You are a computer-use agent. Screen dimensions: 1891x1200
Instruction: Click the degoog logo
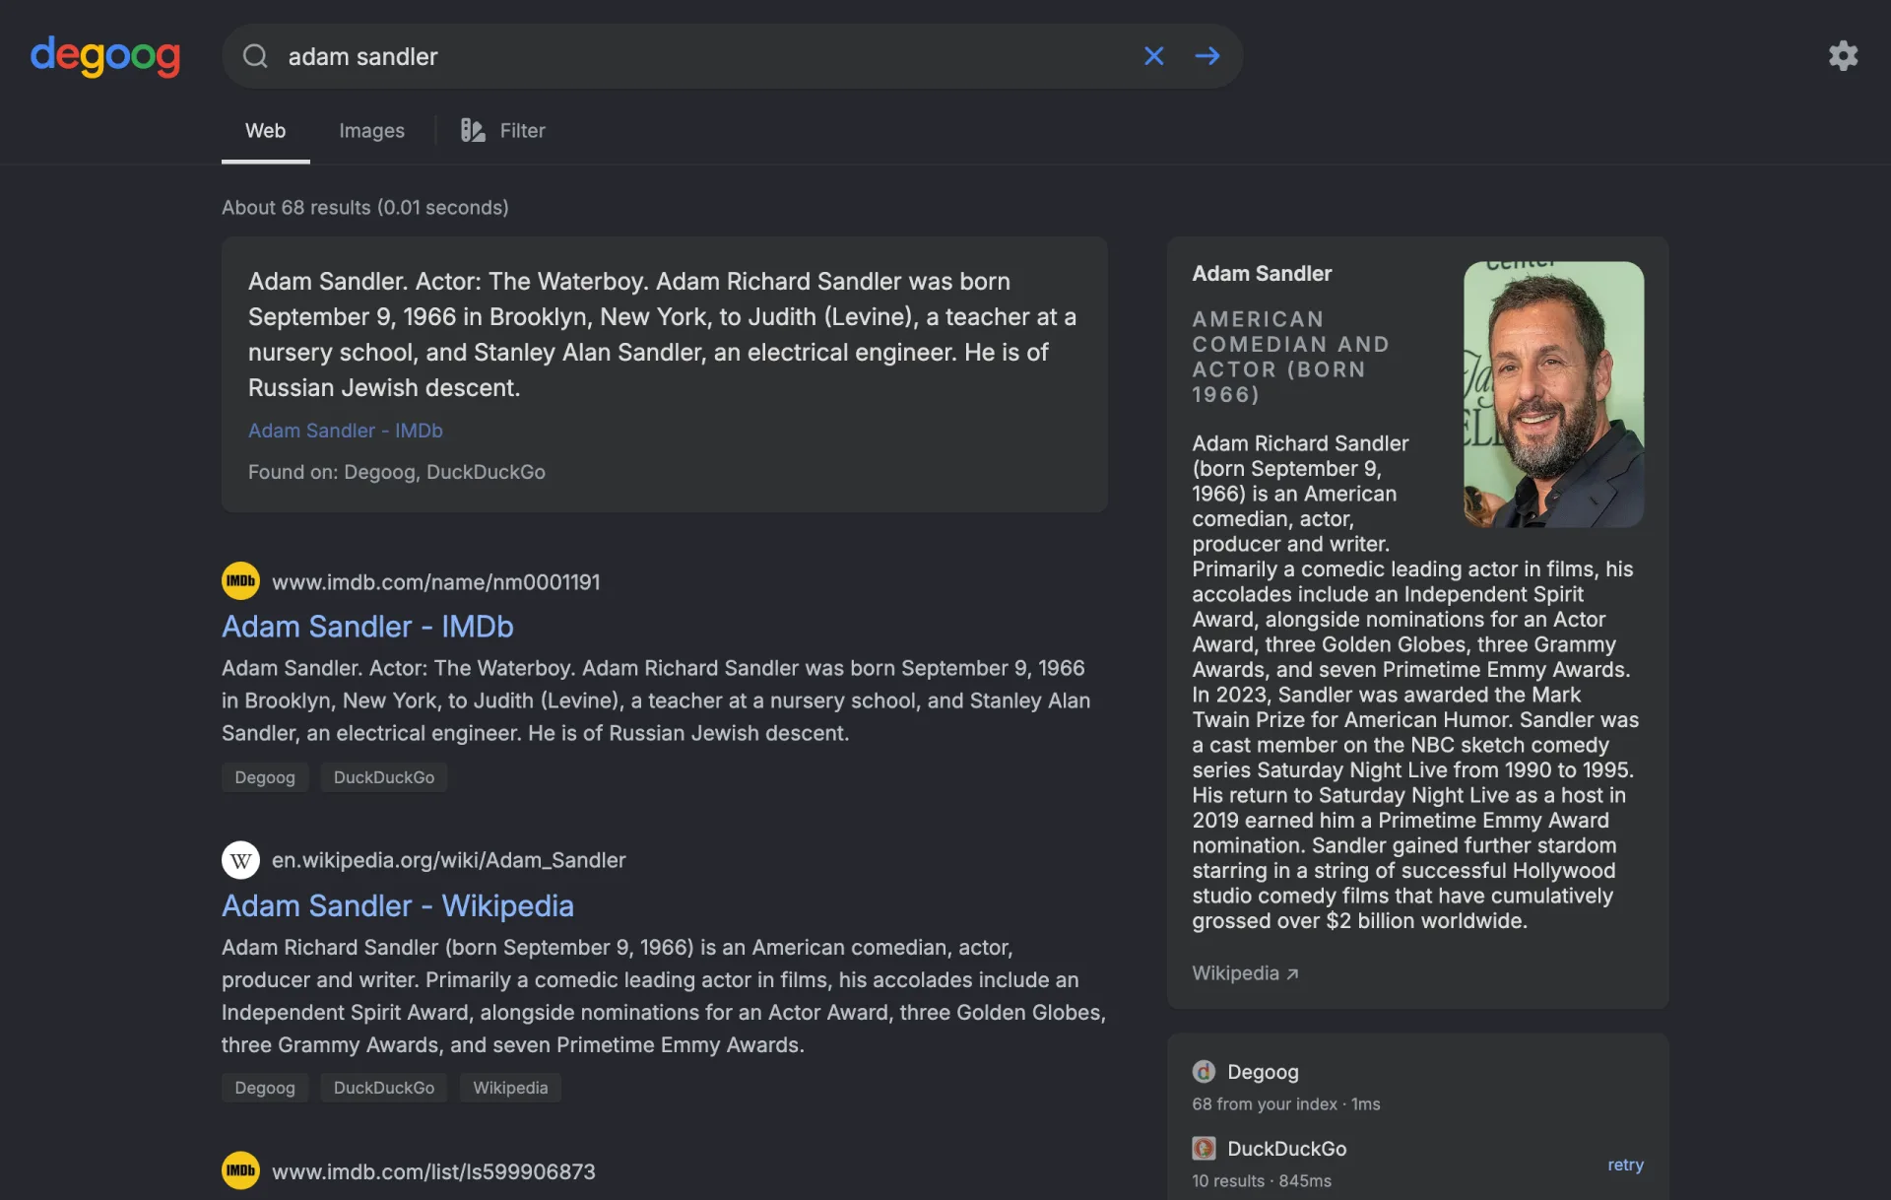105,56
